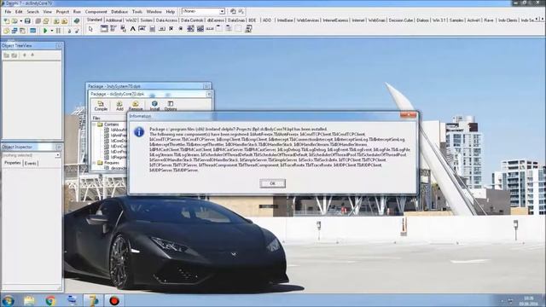
Task: Open the desktop layout <None> dropdown
Action: click(x=222, y=11)
